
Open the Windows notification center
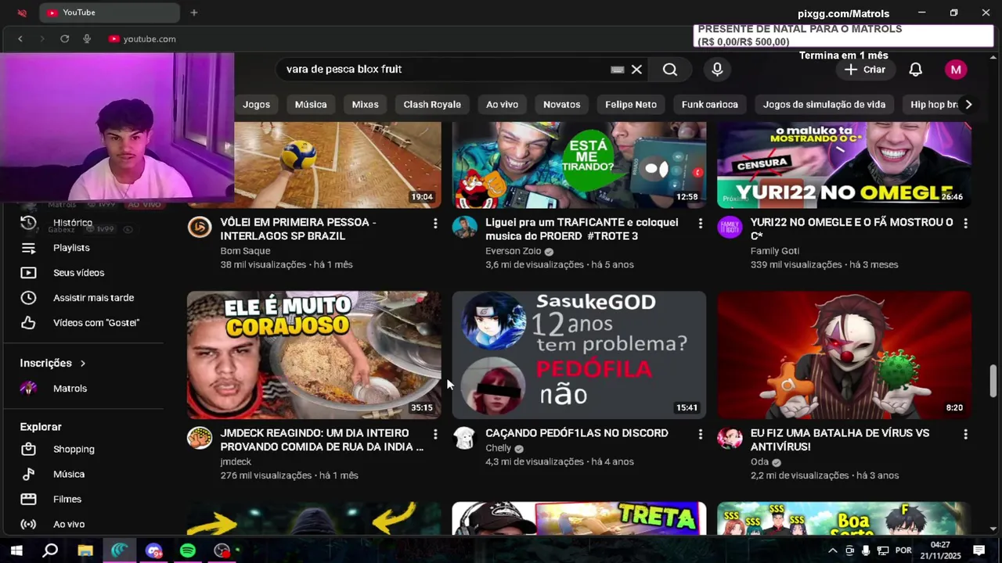pyautogui.click(x=979, y=550)
